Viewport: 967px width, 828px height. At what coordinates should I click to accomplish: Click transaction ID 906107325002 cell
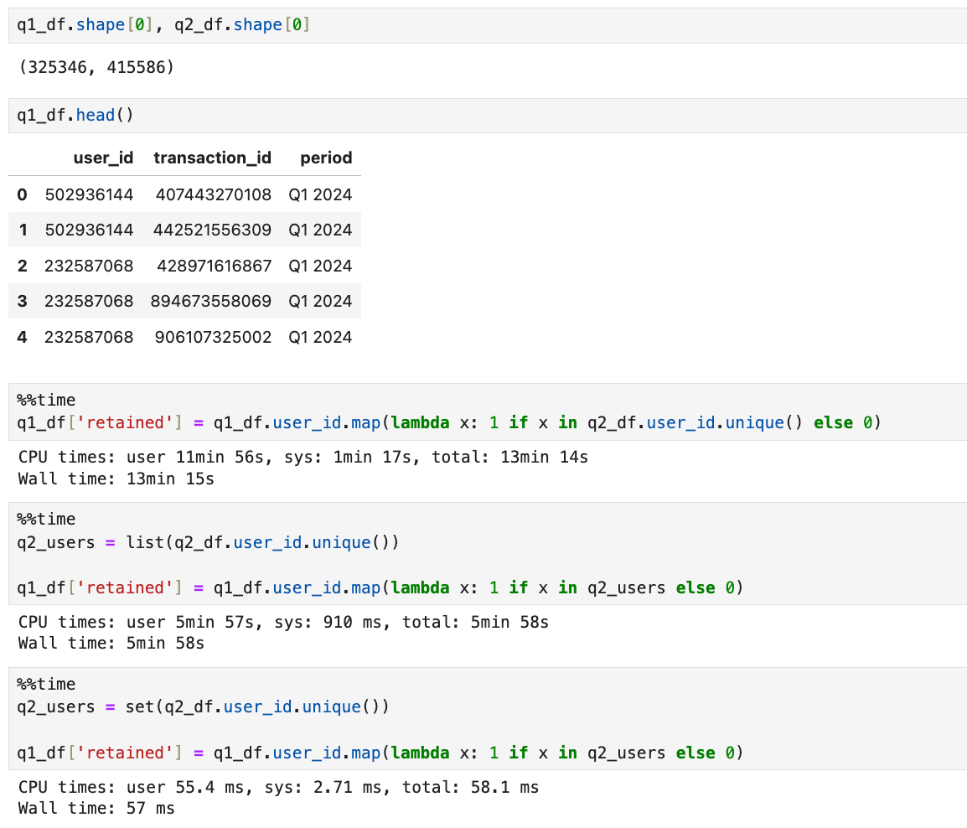213,337
